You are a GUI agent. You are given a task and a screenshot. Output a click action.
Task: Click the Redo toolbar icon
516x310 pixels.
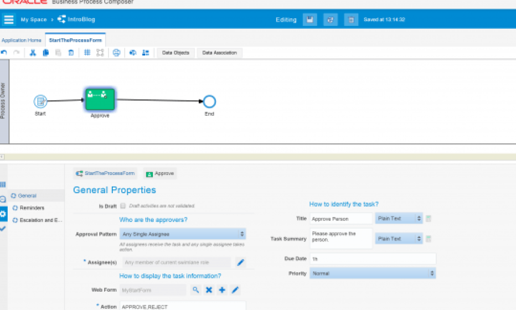tap(17, 53)
